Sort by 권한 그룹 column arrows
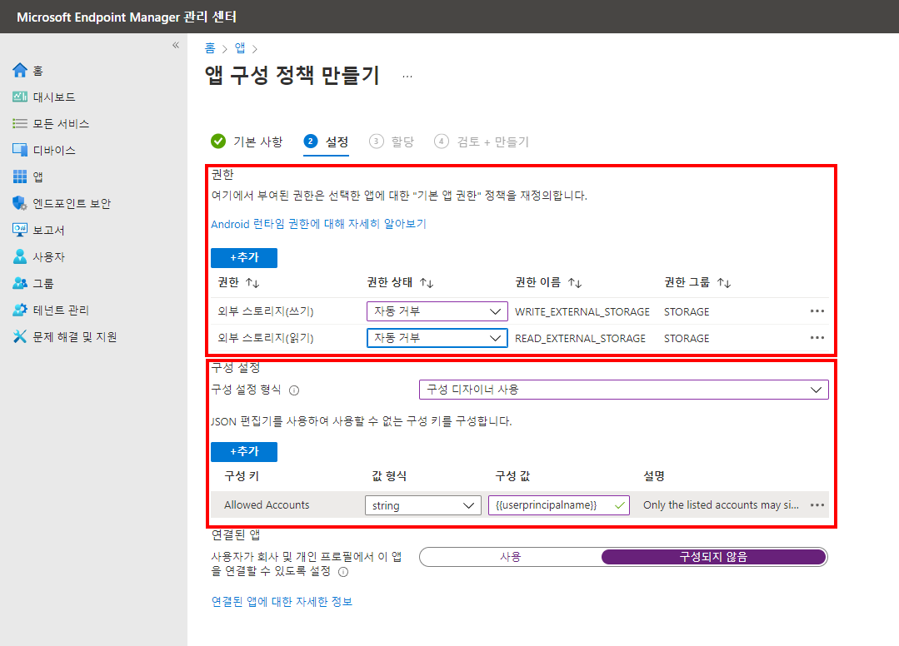Screen dimensions: 899x646 point(724,283)
